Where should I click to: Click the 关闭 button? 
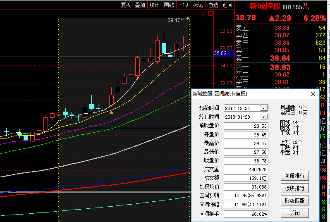[x=294, y=213]
